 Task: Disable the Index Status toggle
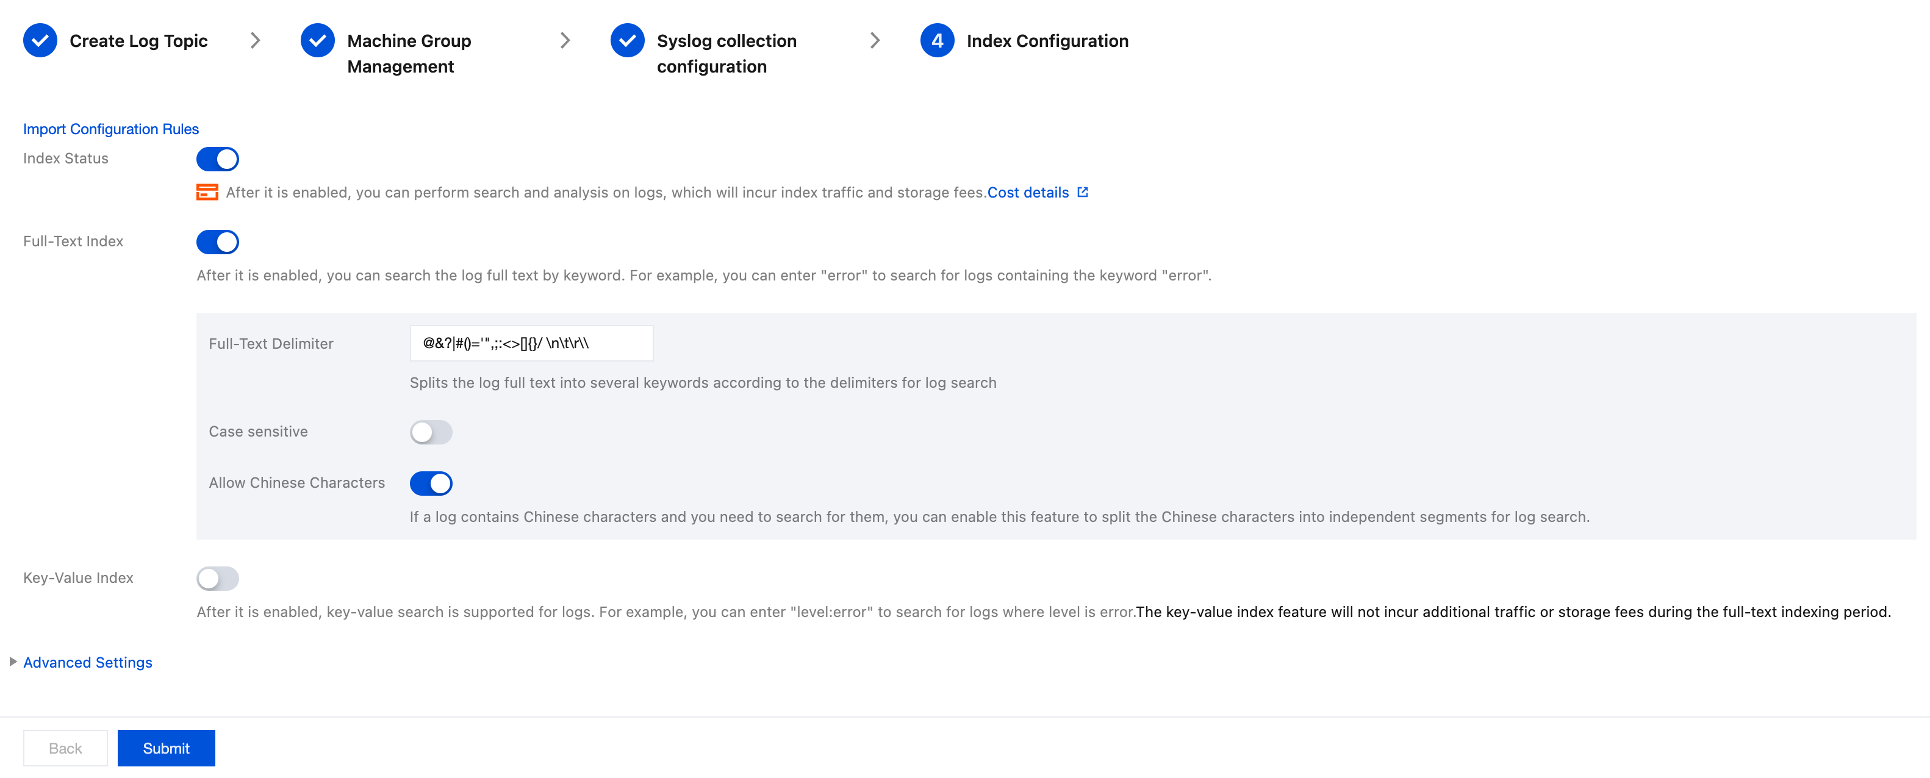pyautogui.click(x=217, y=159)
